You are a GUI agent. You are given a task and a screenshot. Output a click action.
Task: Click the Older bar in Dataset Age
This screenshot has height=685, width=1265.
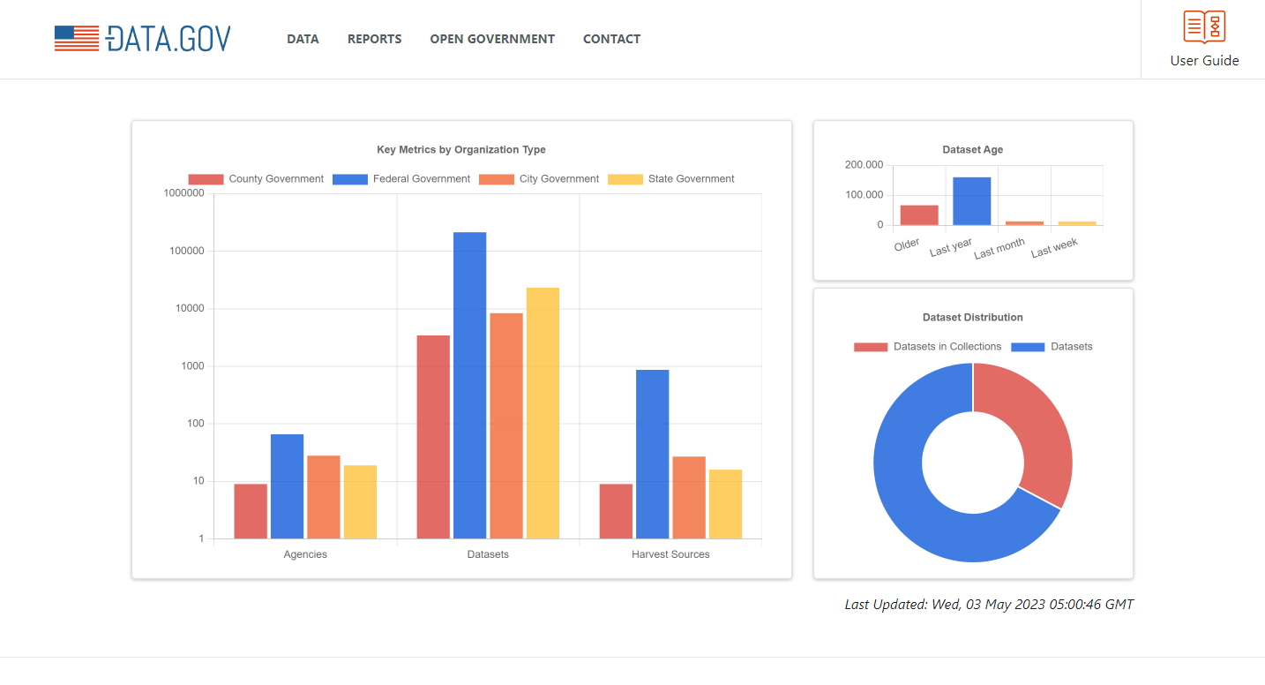pos(919,215)
